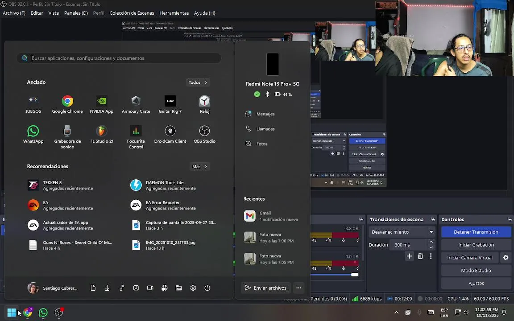Viewport: 514px width, 321px height.
Task: Launch WhatsApp from pinned apps
Action: pyautogui.click(x=33, y=135)
